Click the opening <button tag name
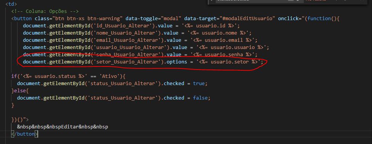 pyautogui.click(x=23, y=19)
